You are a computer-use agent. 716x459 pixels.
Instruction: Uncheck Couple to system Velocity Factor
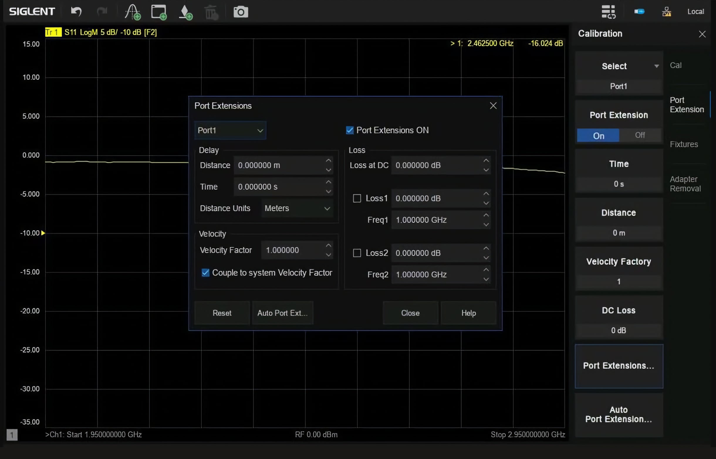[205, 273]
